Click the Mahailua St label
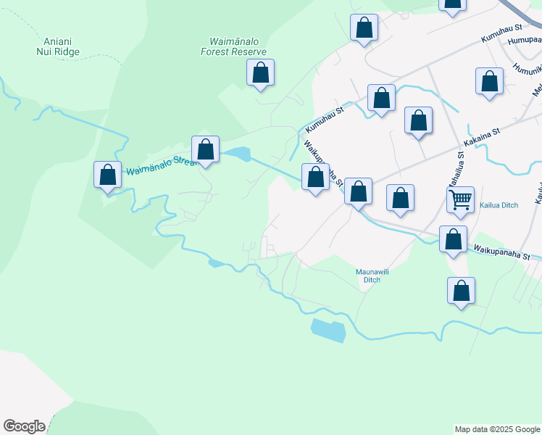This screenshot has height=435, width=542. pyautogui.click(x=456, y=171)
